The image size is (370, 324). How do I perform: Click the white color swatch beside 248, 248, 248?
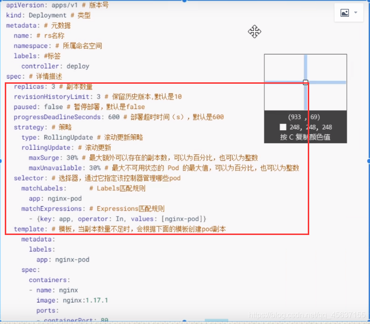pyautogui.click(x=283, y=127)
